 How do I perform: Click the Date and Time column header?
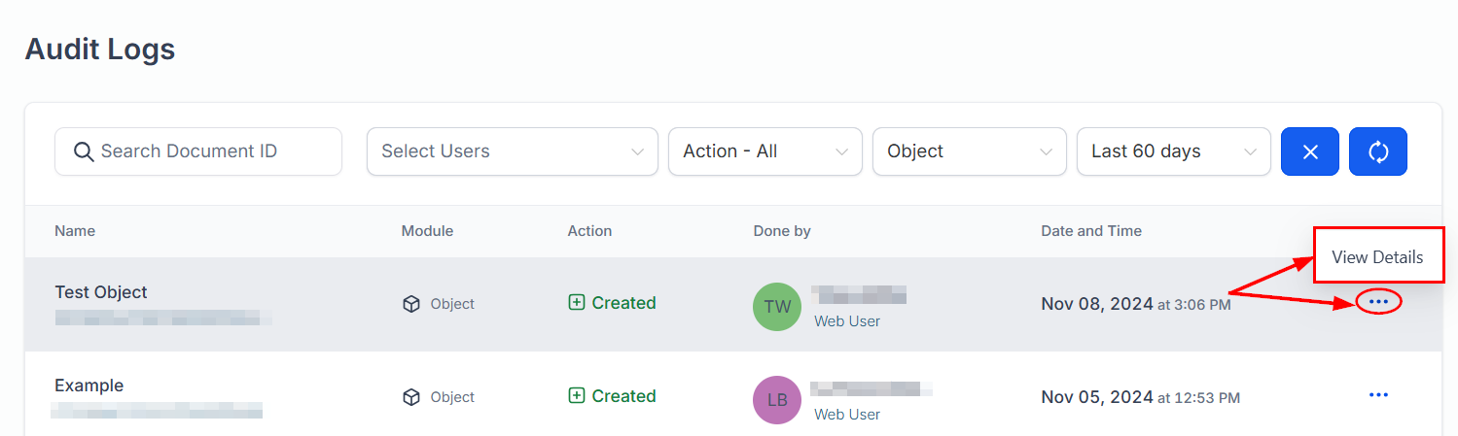tap(1091, 231)
